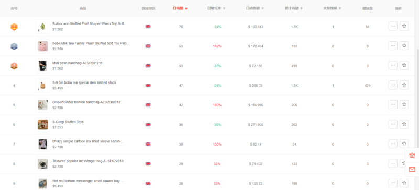
Task: Click the 播放量 column header
Action: point(368,8)
